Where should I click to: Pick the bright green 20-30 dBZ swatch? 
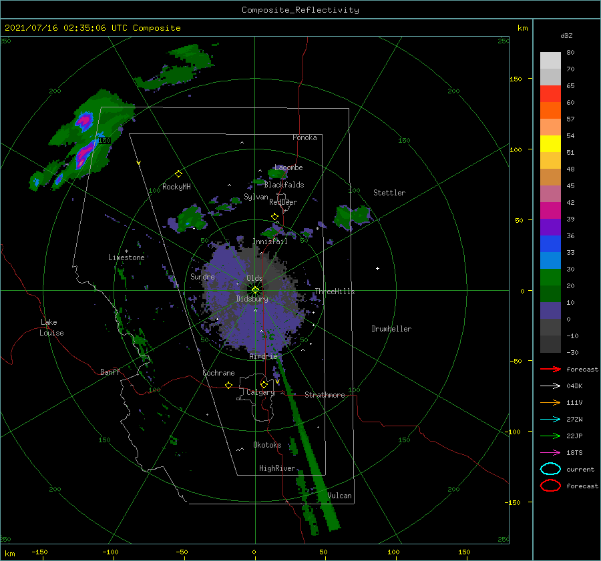(x=550, y=277)
